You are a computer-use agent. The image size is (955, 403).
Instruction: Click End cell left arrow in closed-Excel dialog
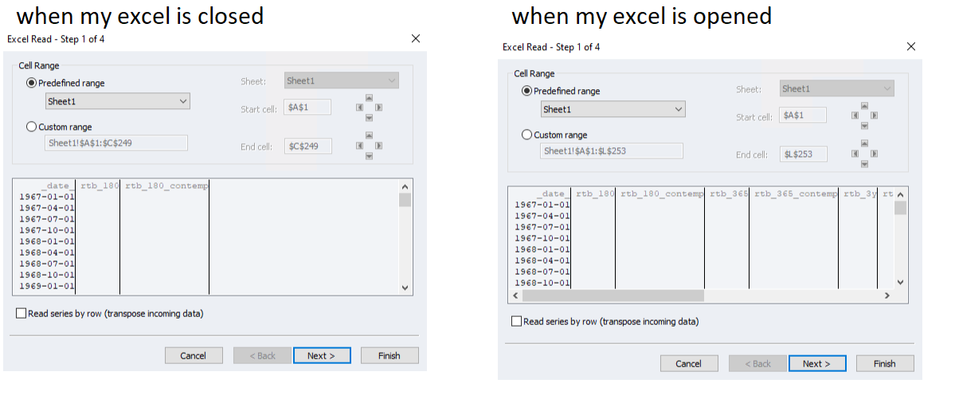coord(359,146)
